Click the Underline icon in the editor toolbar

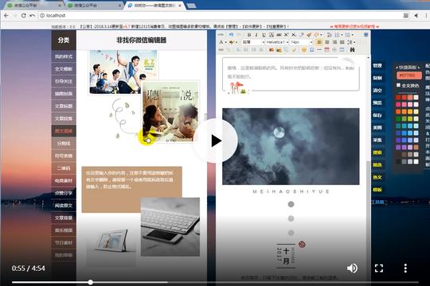click(x=264, y=35)
